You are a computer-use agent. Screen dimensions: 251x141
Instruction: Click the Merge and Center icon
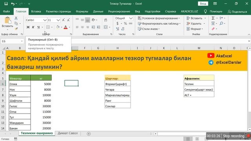point(105,27)
